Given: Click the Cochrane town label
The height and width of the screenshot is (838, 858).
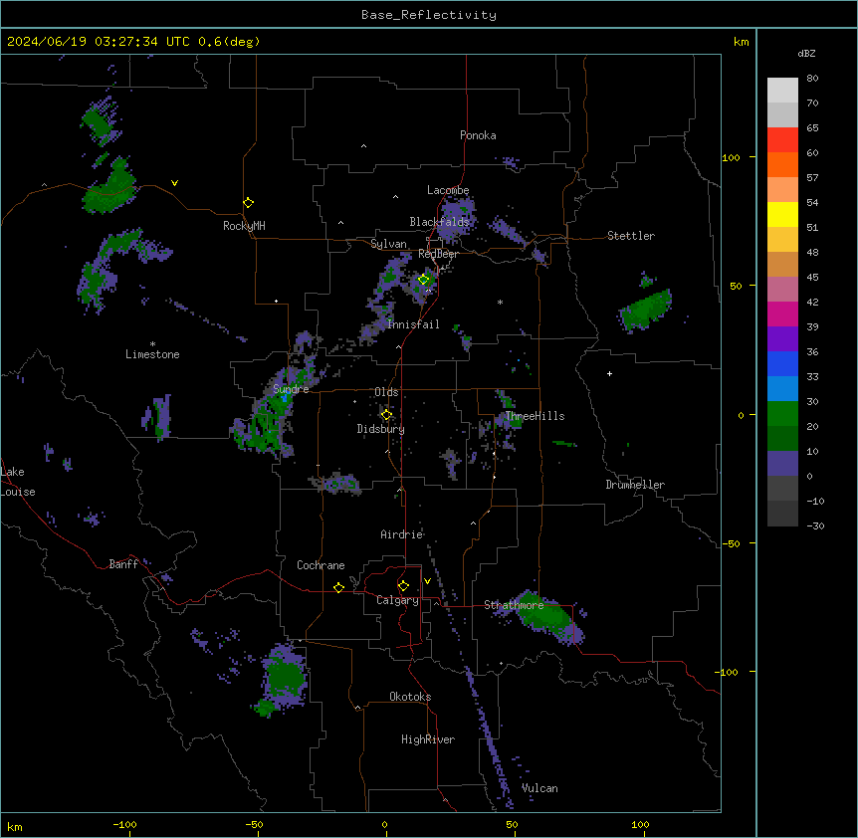Looking at the screenshot, I should coord(321,565).
